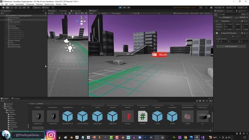Toggle Fullscreen on Play
The width and height of the screenshot is (249, 140).
click(x=181, y=13)
